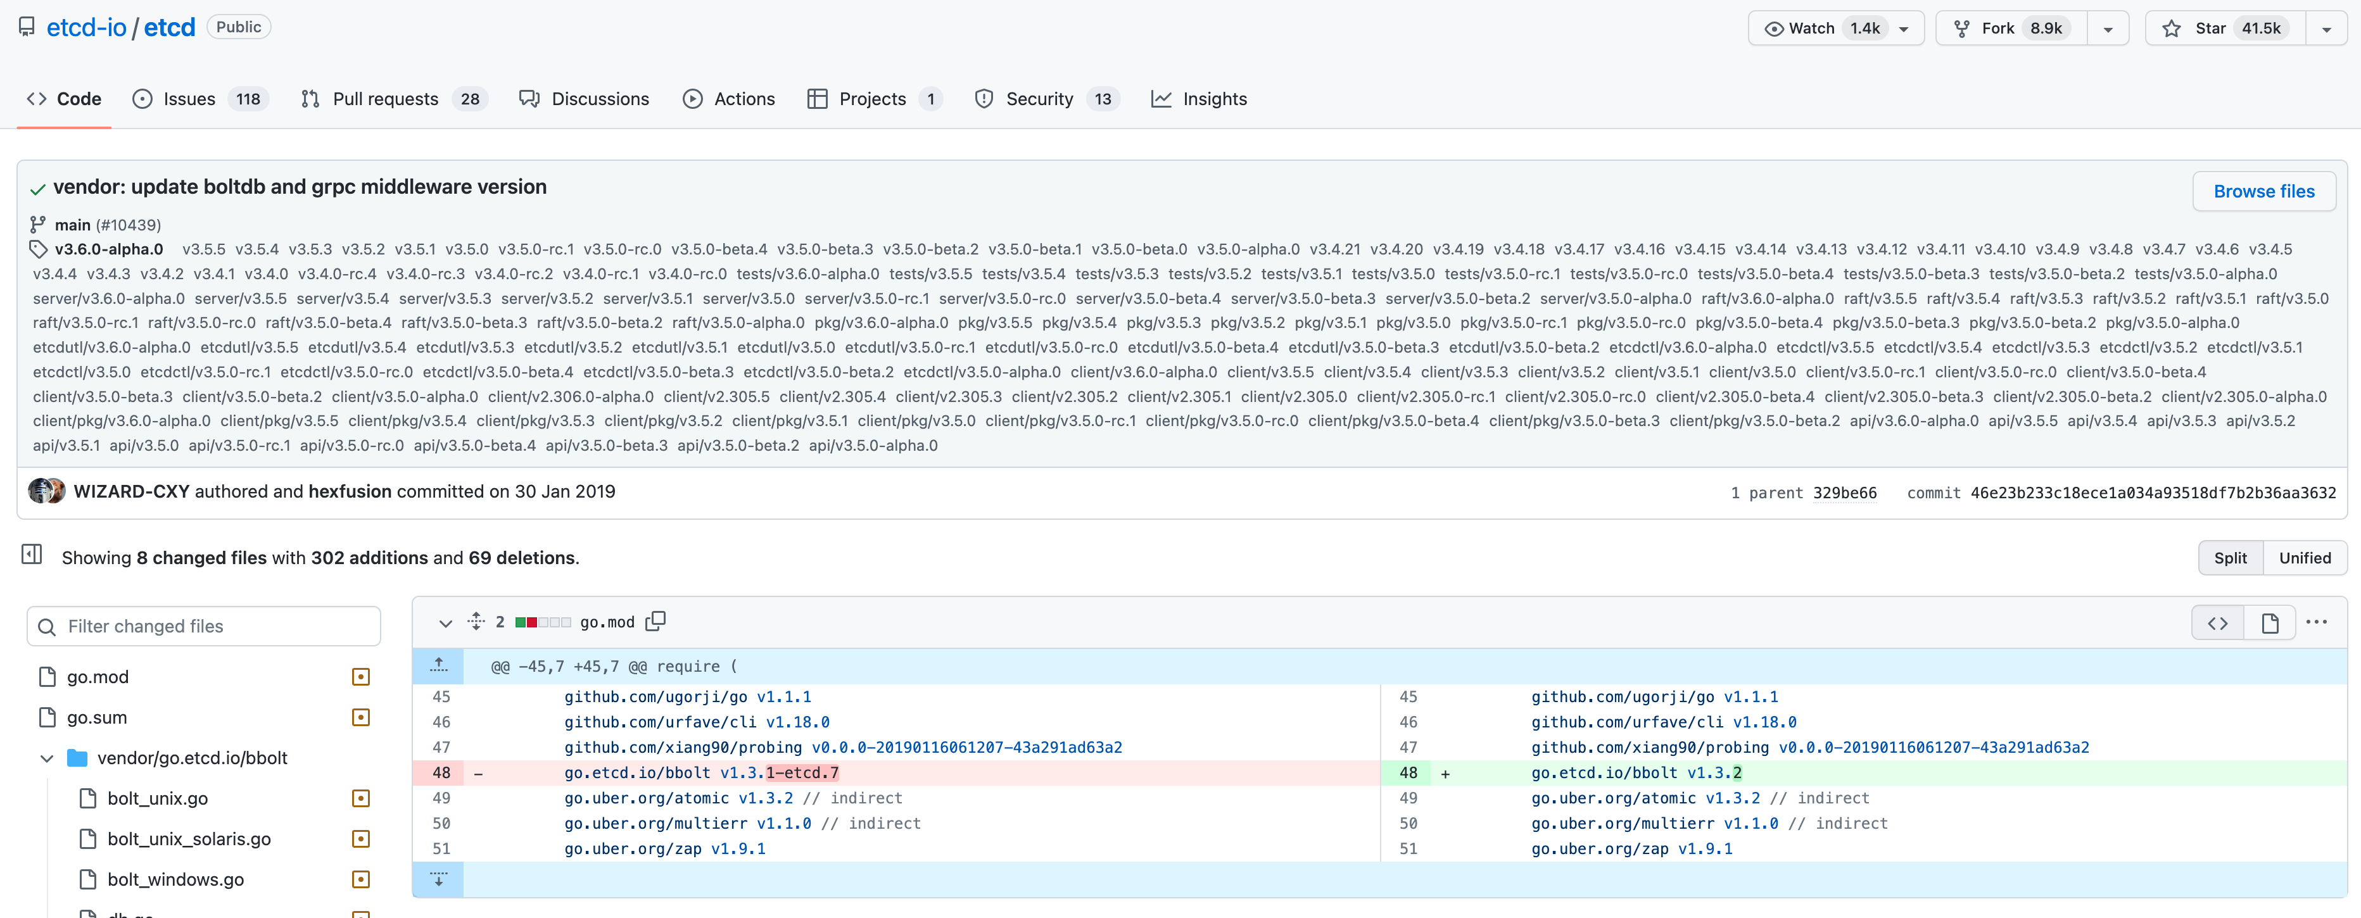Select bolt_unix.go in the file tree

[x=158, y=799]
